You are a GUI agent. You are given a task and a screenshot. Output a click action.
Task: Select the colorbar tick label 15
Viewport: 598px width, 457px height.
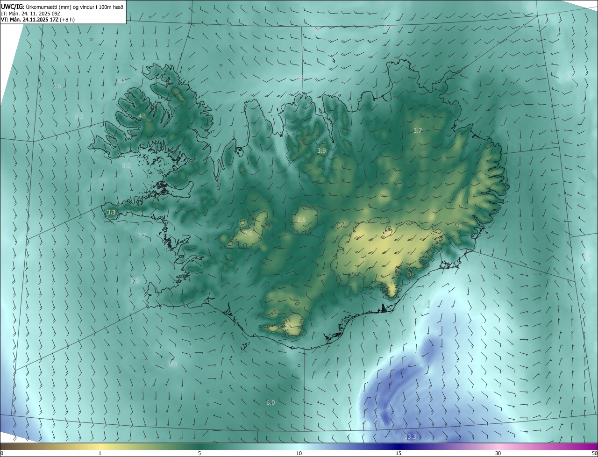click(399, 453)
